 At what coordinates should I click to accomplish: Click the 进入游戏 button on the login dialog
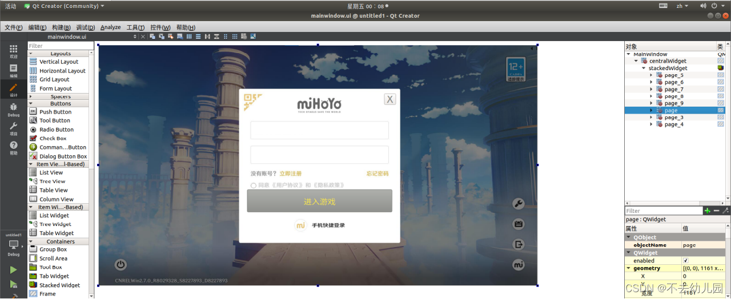tap(320, 201)
